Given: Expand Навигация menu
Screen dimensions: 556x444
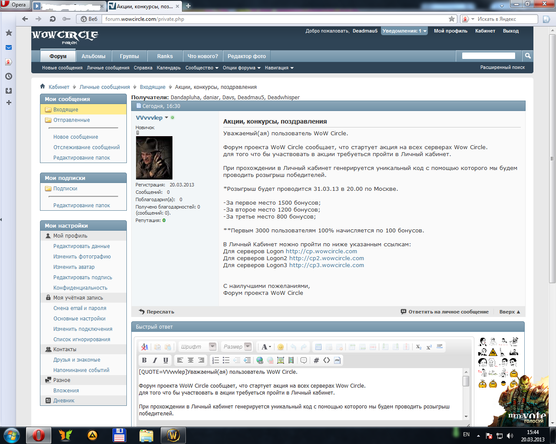Looking at the screenshot, I should tap(279, 68).
